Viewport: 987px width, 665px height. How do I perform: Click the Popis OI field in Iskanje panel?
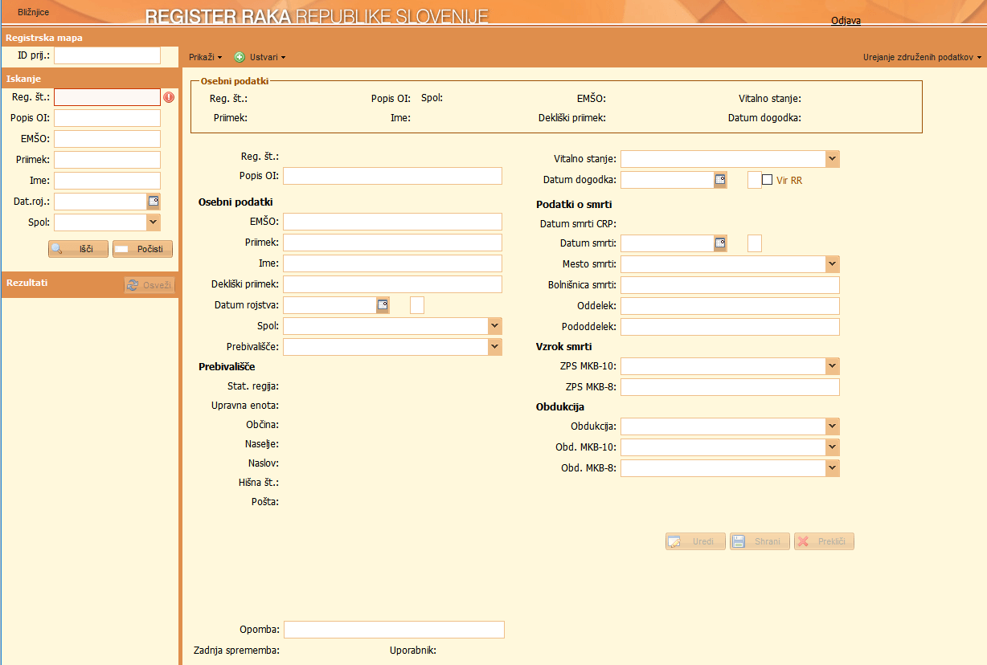pyautogui.click(x=108, y=118)
